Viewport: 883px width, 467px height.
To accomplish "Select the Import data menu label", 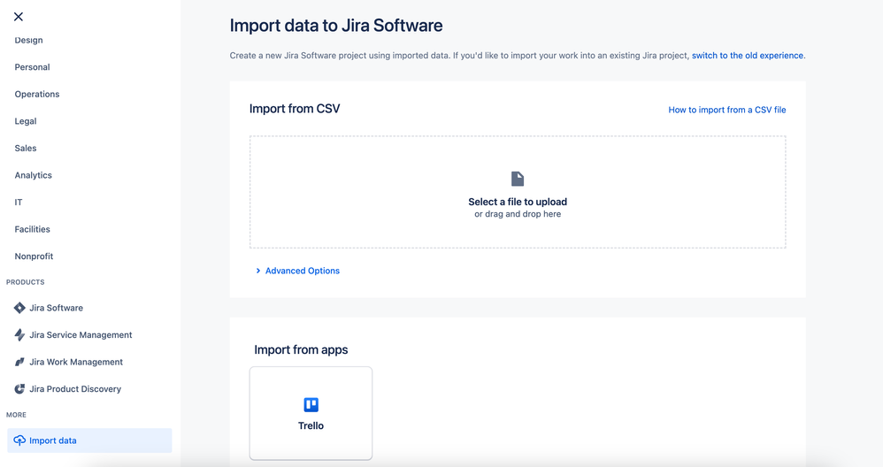I will pos(53,440).
